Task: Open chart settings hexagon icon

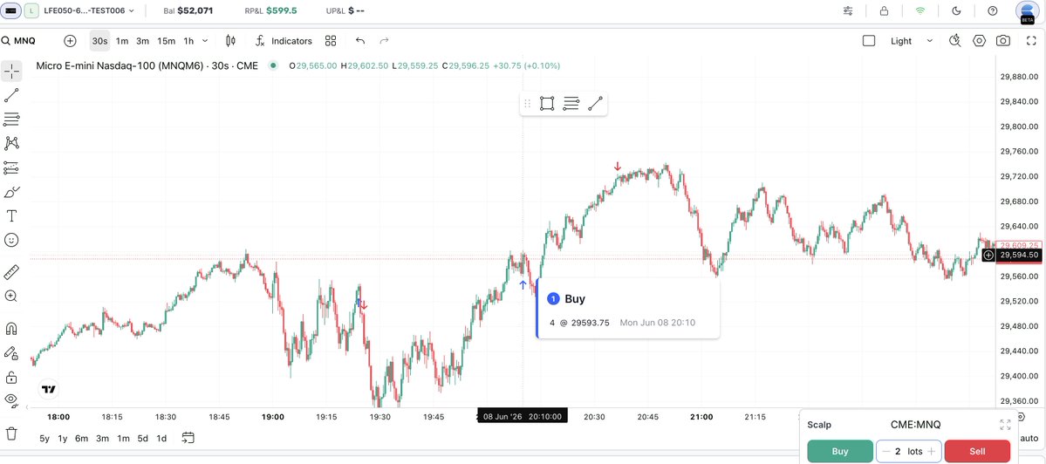Action: coord(979,41)
